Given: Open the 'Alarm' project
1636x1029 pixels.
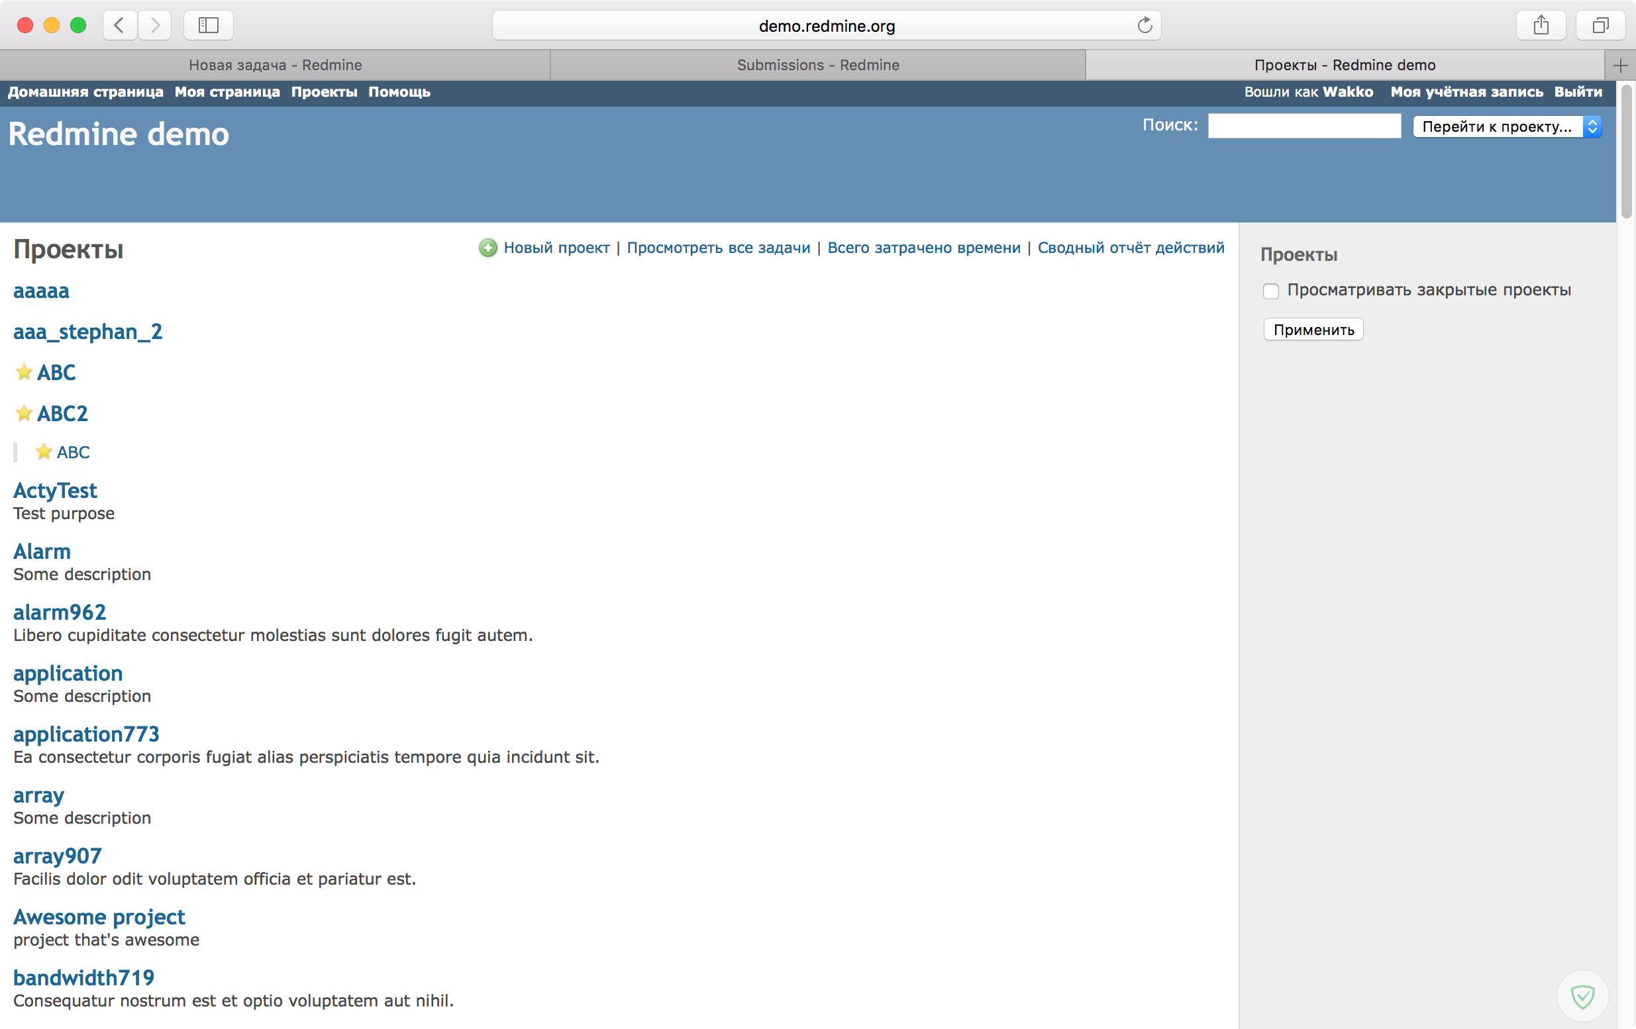Looking at the screenshot, I should click(42, 551).
